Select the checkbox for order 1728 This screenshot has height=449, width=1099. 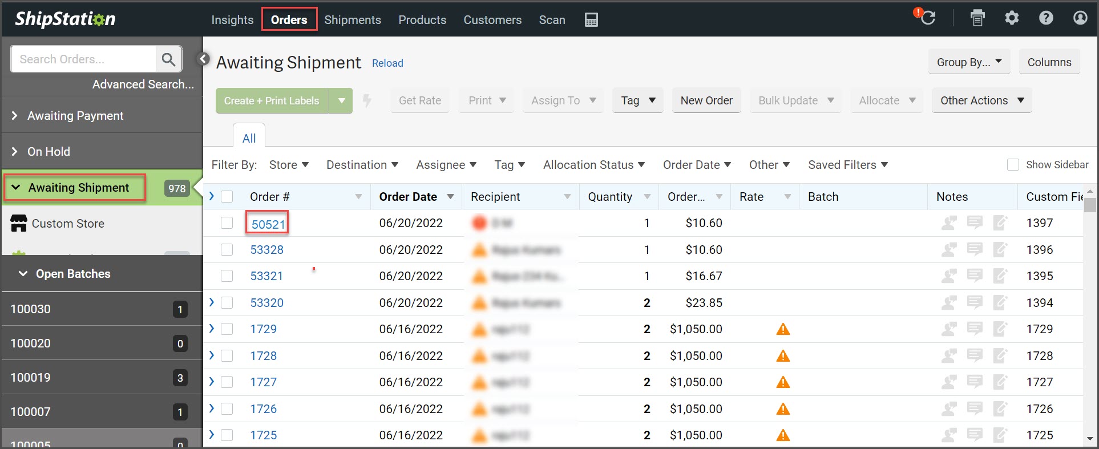point(227,356)
